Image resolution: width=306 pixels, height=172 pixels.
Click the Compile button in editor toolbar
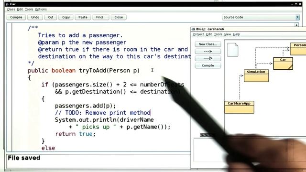click(x=16, y=17)
